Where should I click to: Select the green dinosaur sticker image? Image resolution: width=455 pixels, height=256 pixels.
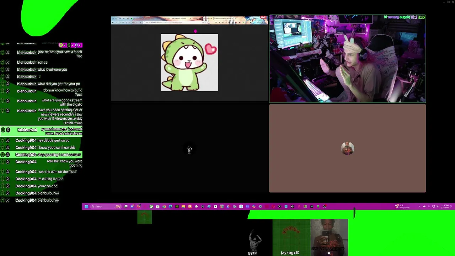(x=189, y=63)
